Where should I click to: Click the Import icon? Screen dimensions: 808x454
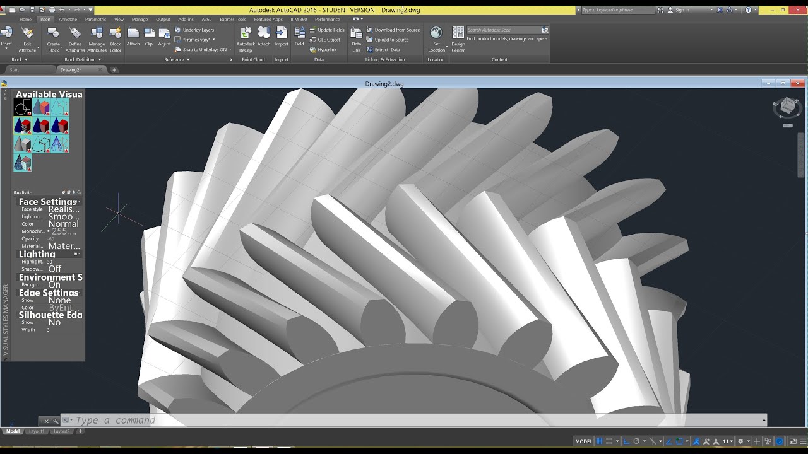click(282, 33)
